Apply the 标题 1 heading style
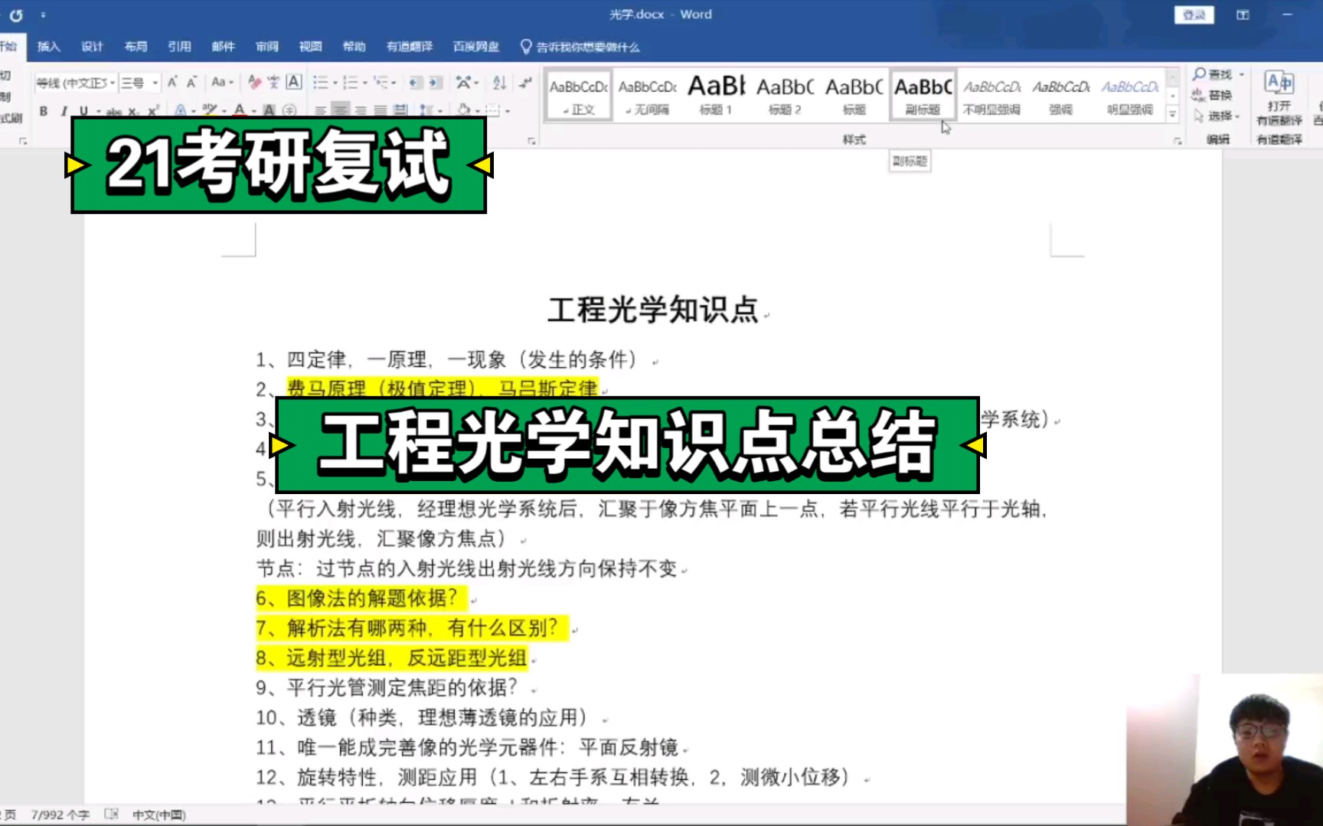Screen dimensions: 1323x826 pos(716,96)
